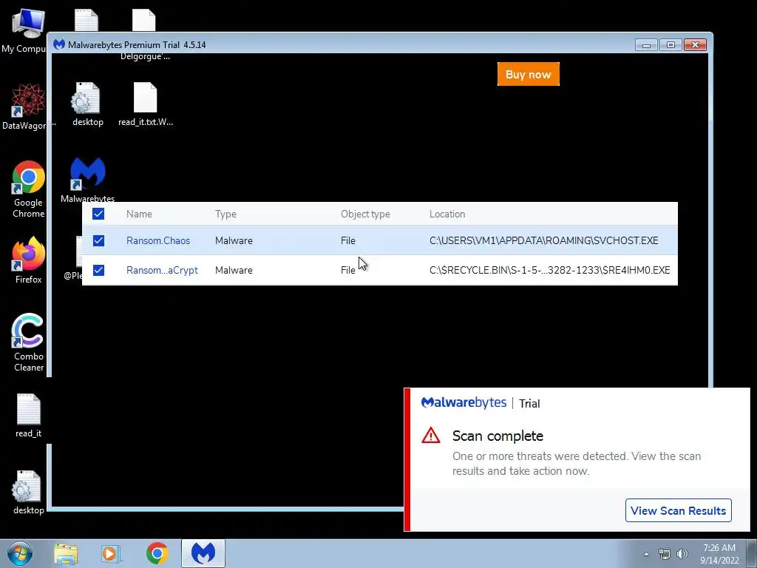Click the Malwarebytes logo in title bar
This screenshot has width=757, height=568.
[x=59, y=44]
